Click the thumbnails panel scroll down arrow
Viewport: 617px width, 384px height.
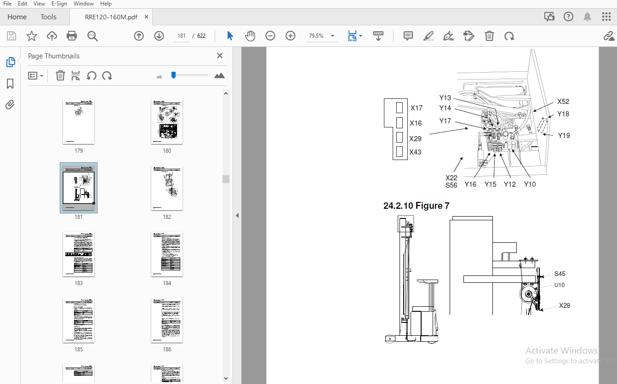pos(226,378)
